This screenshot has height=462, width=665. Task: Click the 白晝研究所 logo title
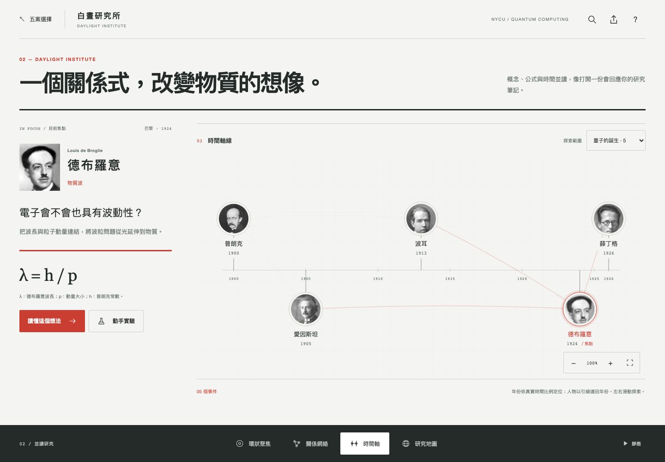click(x=99, y=16)
